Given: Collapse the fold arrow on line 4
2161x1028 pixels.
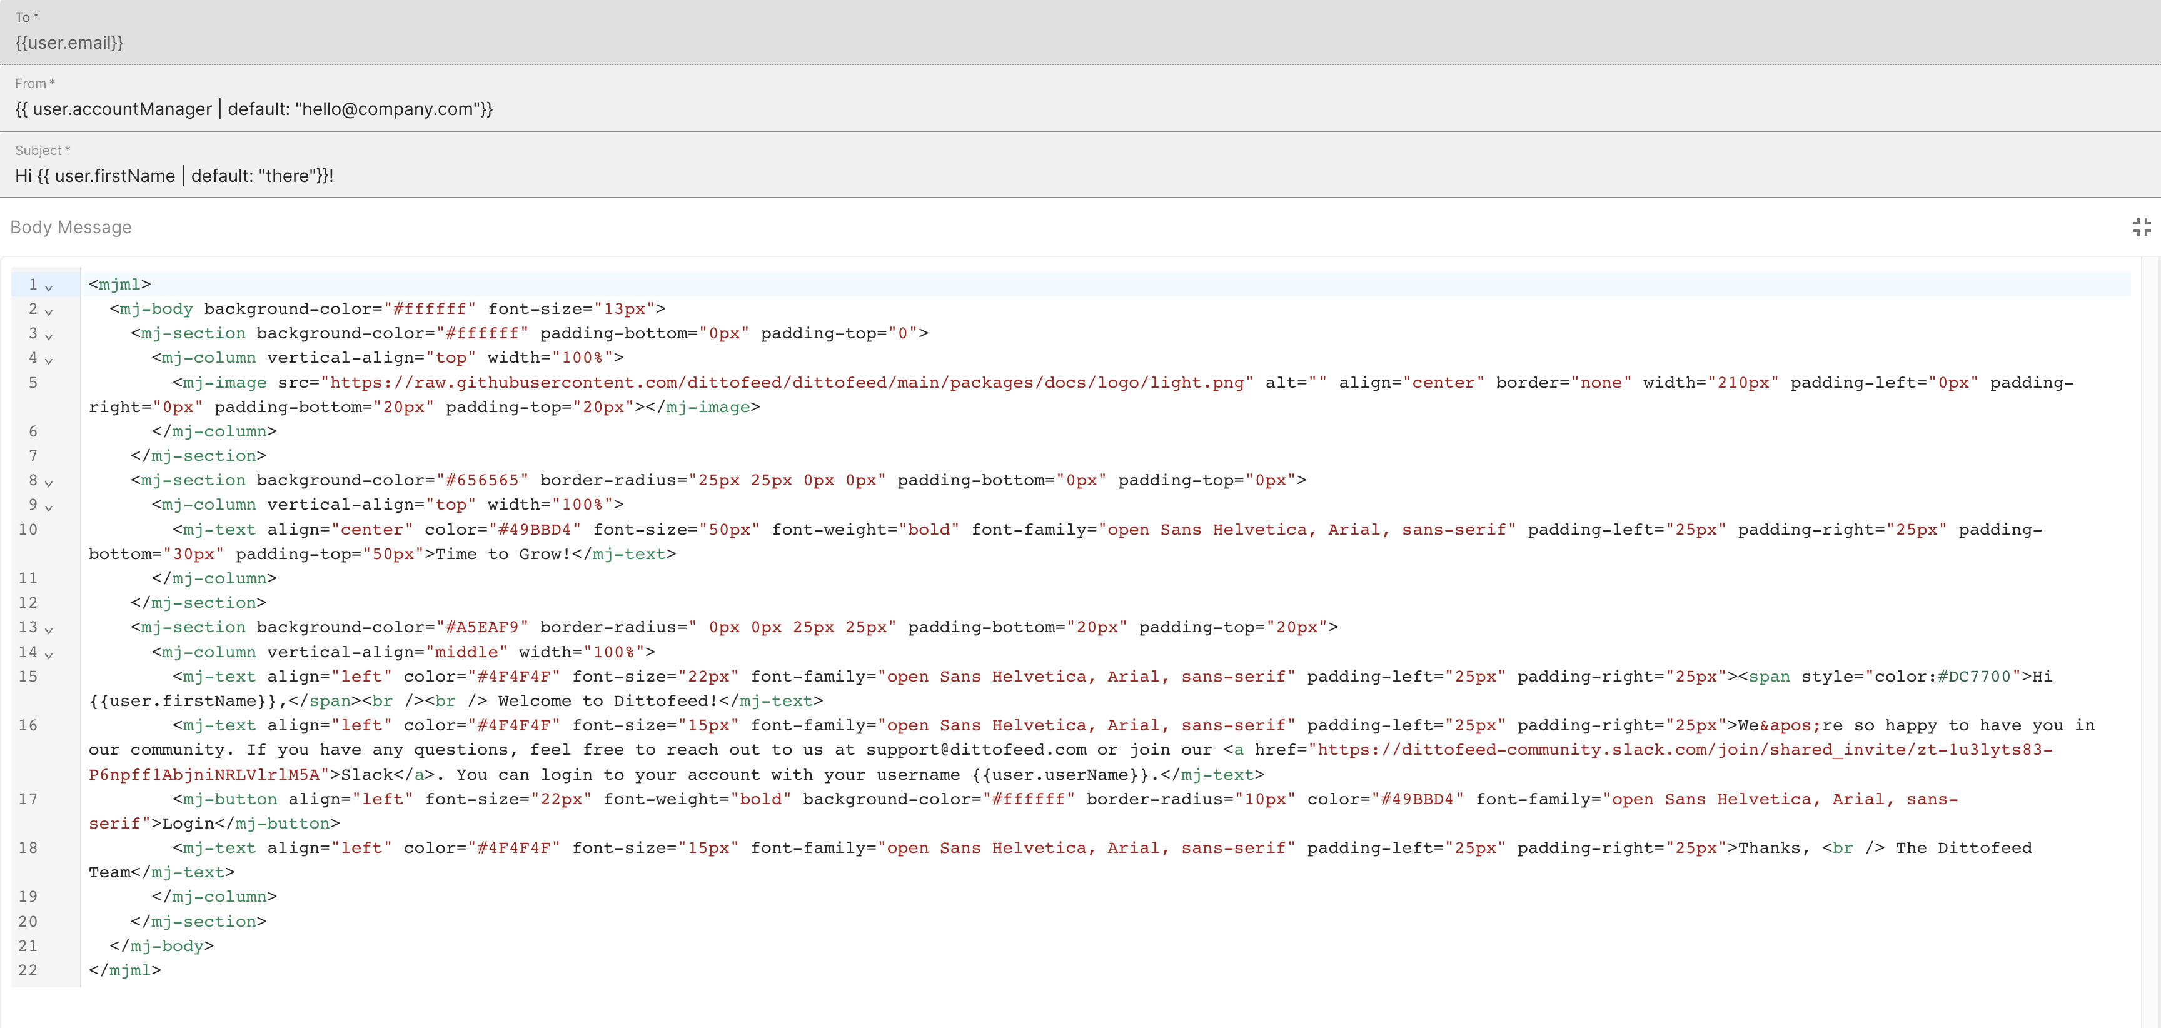Looking at the screenshot, I should pyautogui.click(x=49, y=360).
